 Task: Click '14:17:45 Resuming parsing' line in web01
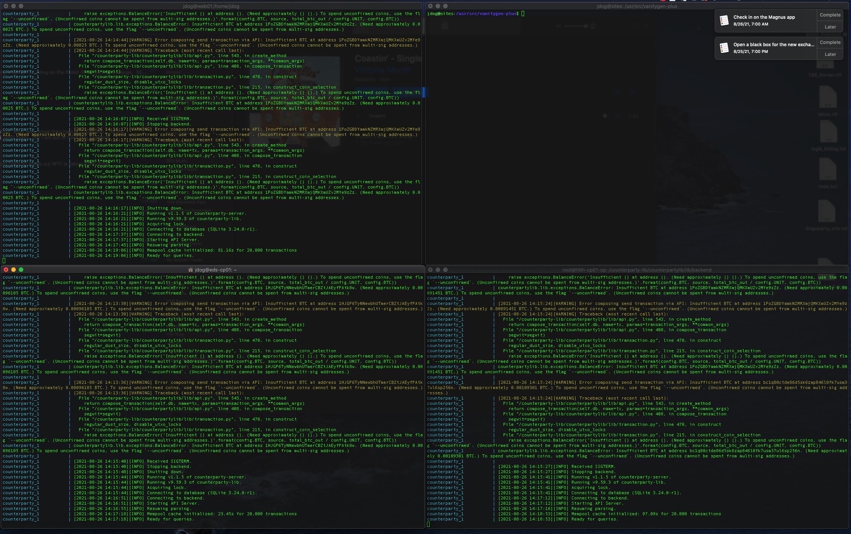tap(132, 245)
